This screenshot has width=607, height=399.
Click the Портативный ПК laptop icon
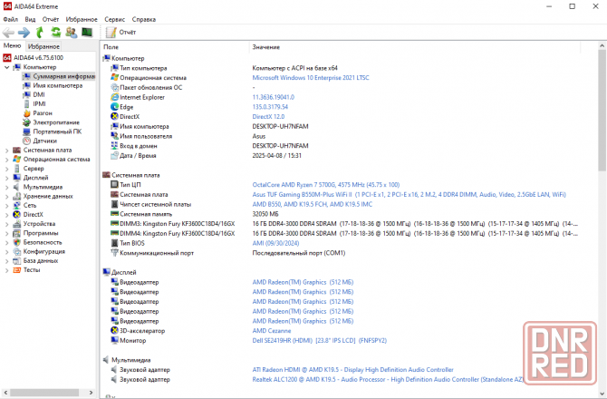point(26,131)
